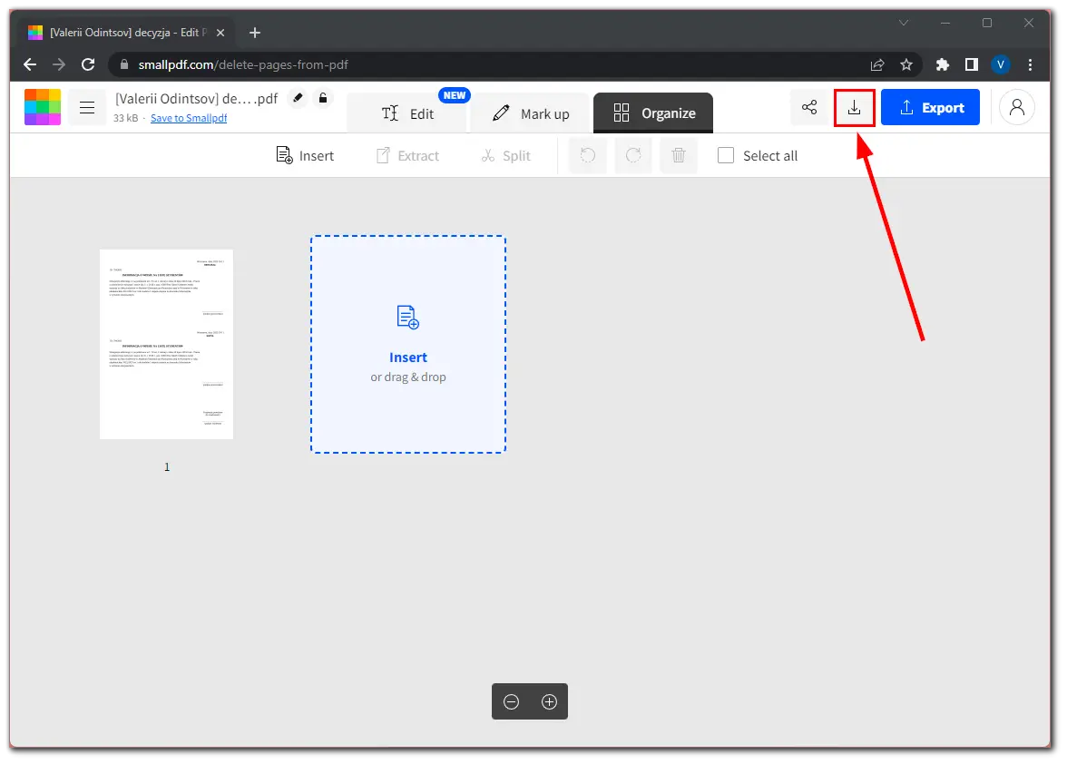Tick the Select all checkbox
The height and width of the screenshot is (764, 1067).
(x=726, y=155)
